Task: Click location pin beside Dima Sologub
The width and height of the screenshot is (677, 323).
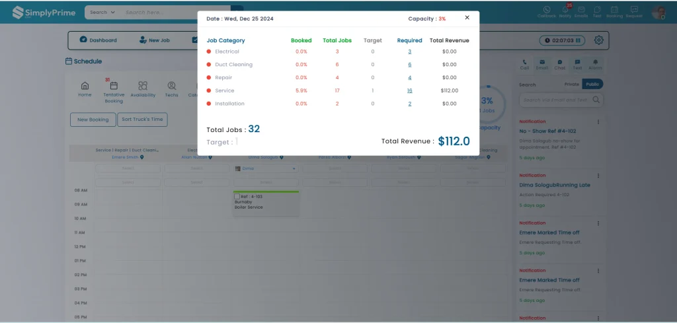Action: pos(281,157)
